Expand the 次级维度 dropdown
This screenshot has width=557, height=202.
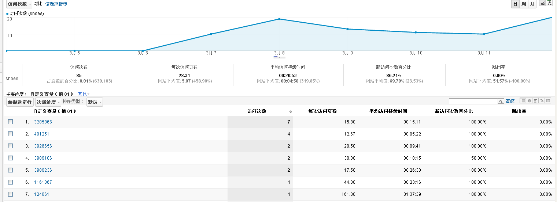48,102
